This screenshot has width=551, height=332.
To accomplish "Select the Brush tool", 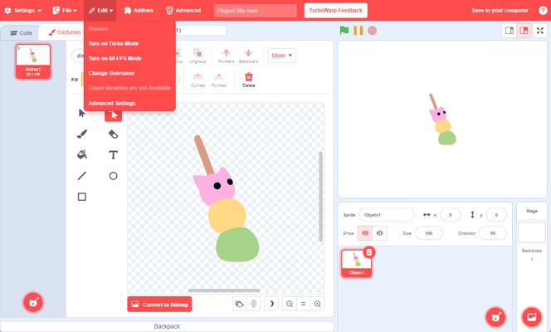I will pos(82,134).
